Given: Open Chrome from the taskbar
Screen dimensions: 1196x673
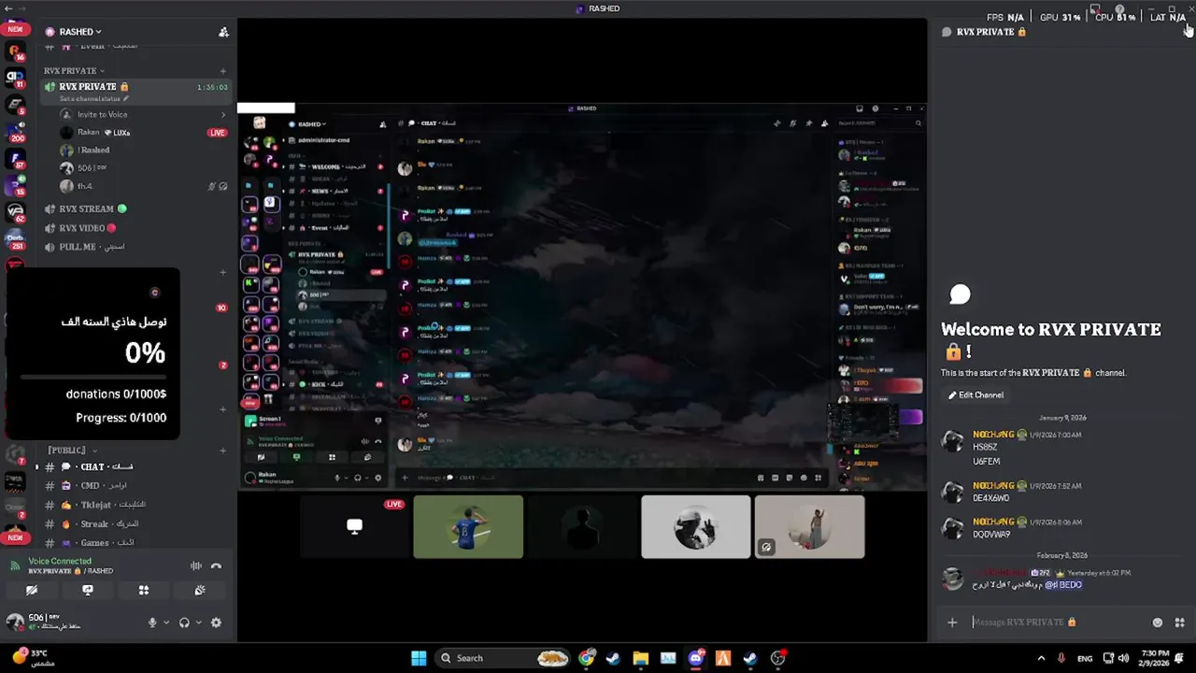Looking at the screenshot, I should coord(586,658).
